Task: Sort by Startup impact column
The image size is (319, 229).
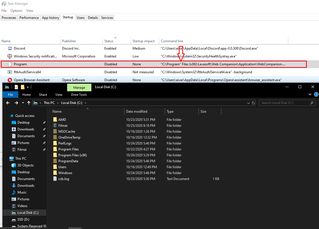Action: [x=144, y=41]
